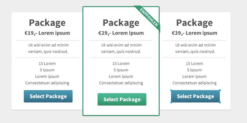Choose the €39 Select Package button

pos(195,96)
